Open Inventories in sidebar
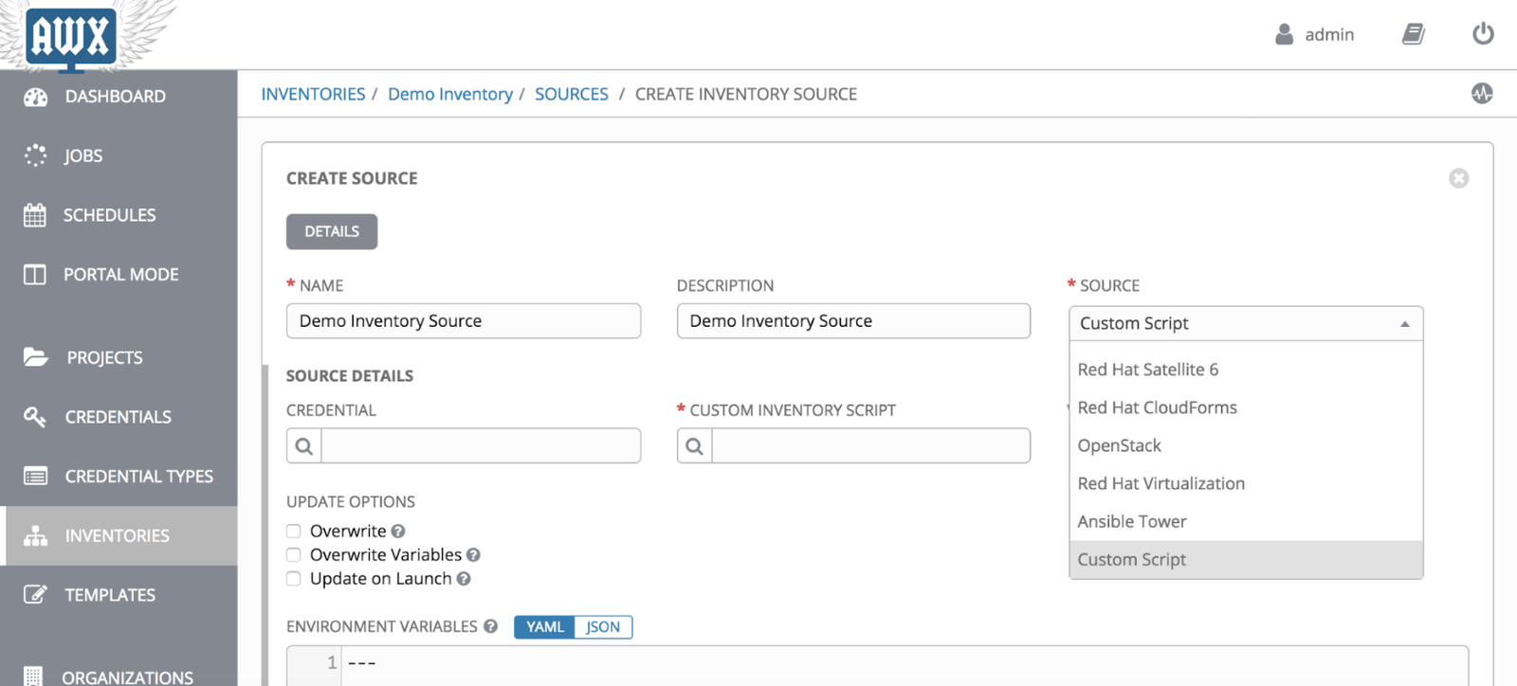Image resolution: width=1517 pixels, height=686 pixels. click(119, 535)
